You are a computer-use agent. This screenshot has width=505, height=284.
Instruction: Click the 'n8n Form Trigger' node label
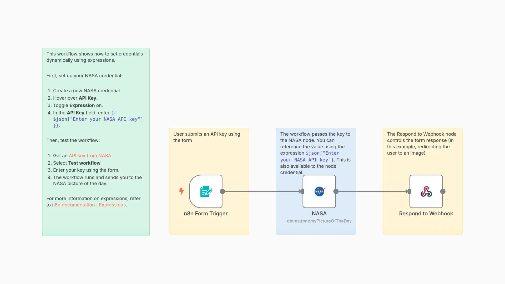206,214
